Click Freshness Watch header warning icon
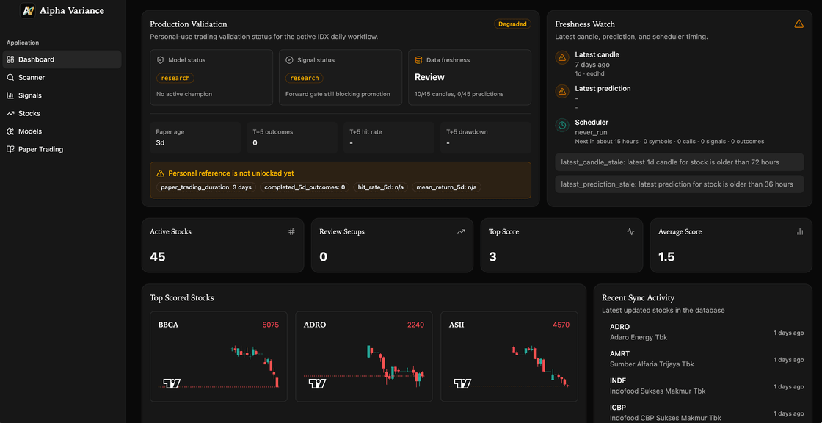The width and height of the screenshot is (822, 423). 799,23
